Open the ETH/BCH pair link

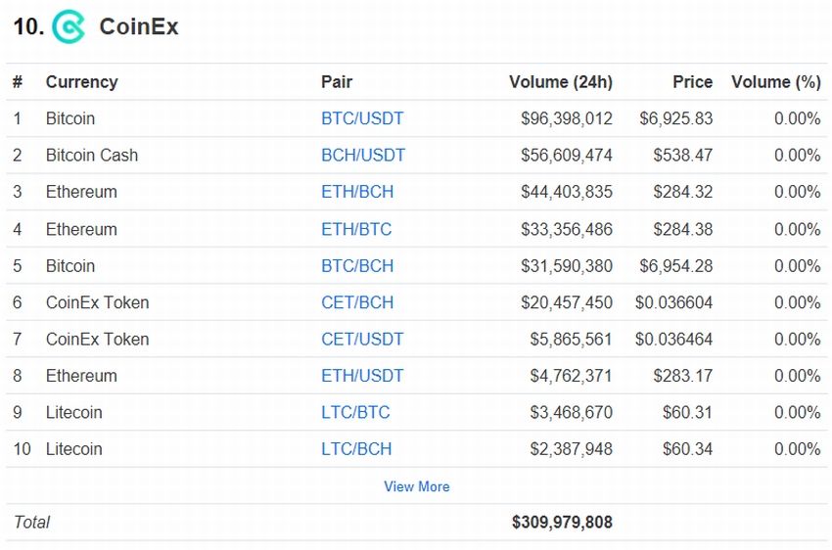pyautogui.click(x=357, y=192)
